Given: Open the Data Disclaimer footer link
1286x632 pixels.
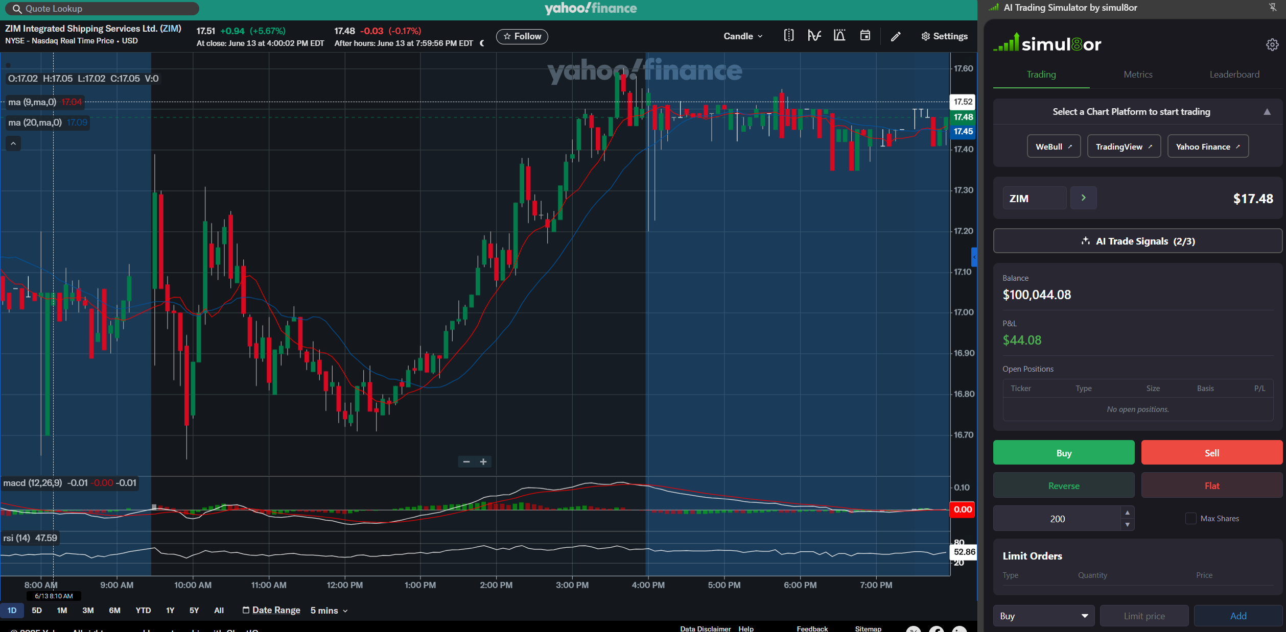Looking at the screenshot, I should pyautogui.click(x=705, y=628).
